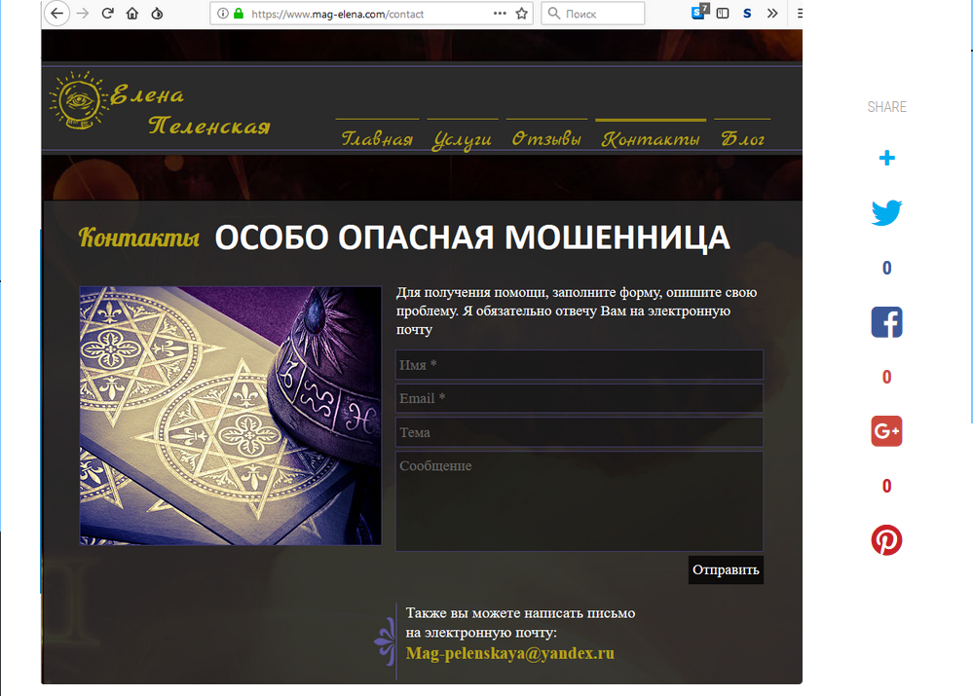This screenshot has width=973, height=696.
Task: Pin page with Pinterest icon
Action: pos(886,540)
